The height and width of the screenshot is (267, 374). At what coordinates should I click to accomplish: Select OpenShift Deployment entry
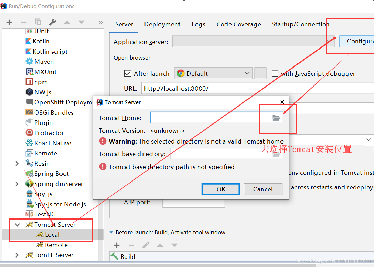[59, 102]
